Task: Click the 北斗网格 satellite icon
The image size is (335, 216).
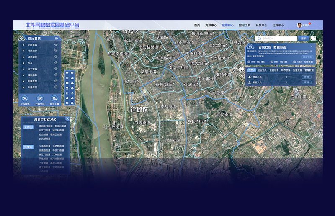Action: (25, 98)
